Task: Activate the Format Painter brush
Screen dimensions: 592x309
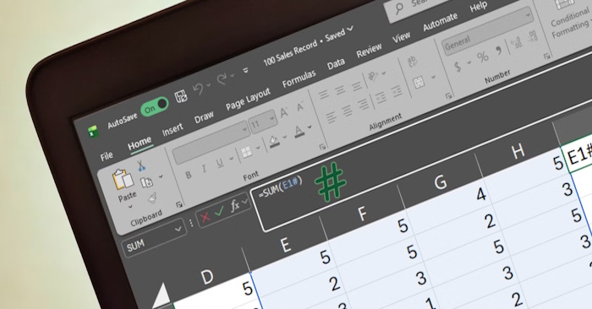Action: pos(152,198)
